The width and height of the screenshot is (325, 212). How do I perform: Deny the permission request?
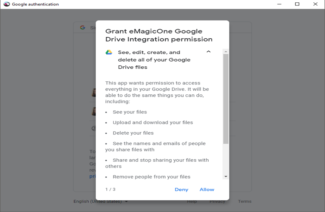click(x=181, y=189)
